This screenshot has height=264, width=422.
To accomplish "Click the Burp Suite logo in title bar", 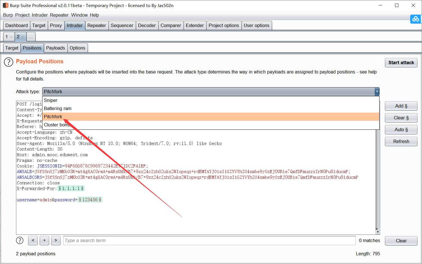I will 5,5.
